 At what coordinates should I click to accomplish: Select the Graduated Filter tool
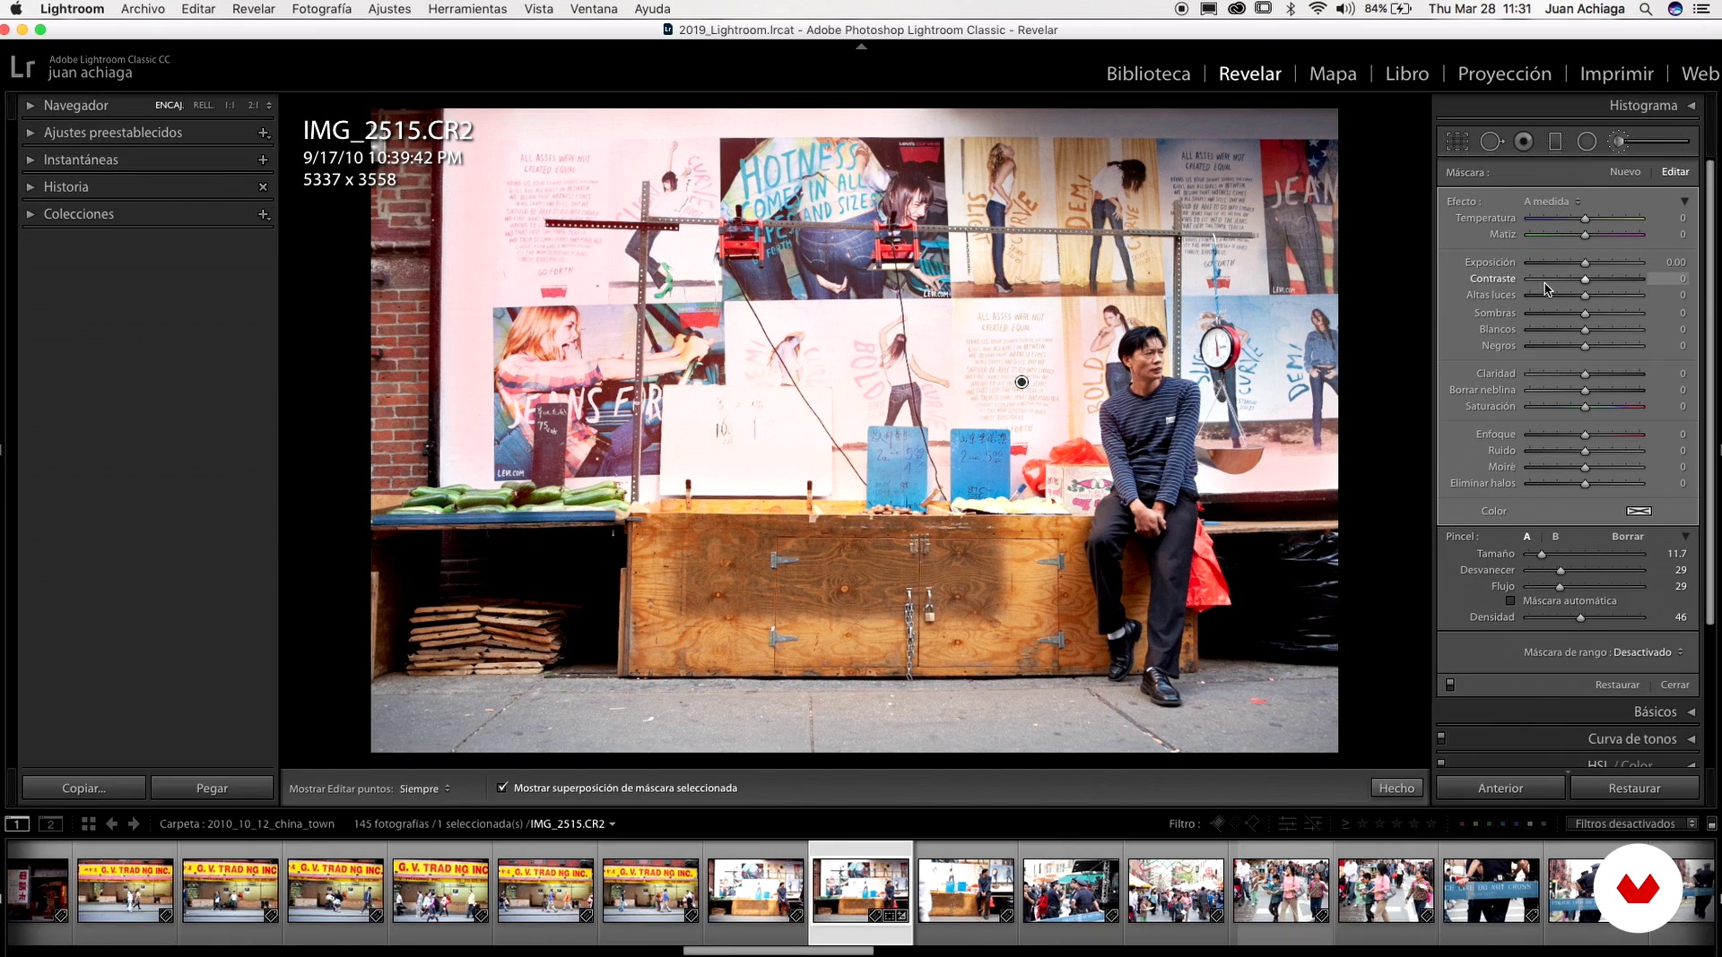click(1555, 142)
